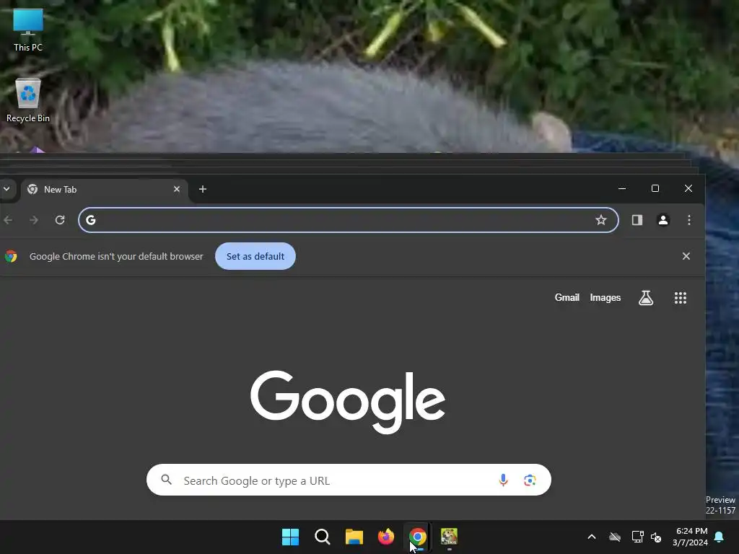
Task: Maximize the Chrome window
Action: point(655,188)
